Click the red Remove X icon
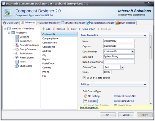This screenshot has width=155, height=121. 54,29
